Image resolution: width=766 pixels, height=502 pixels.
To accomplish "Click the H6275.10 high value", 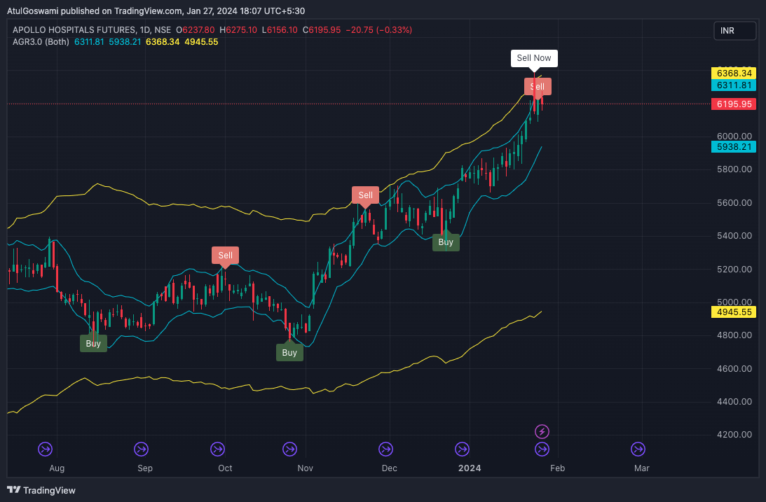I will [238, 30].
